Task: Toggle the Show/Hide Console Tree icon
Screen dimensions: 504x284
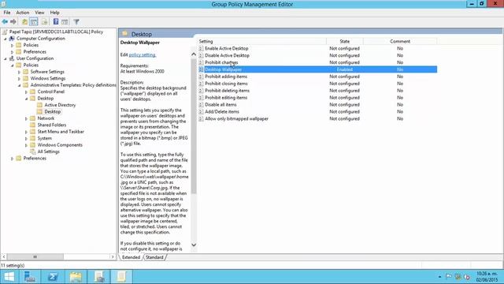Action: [33, 21]
